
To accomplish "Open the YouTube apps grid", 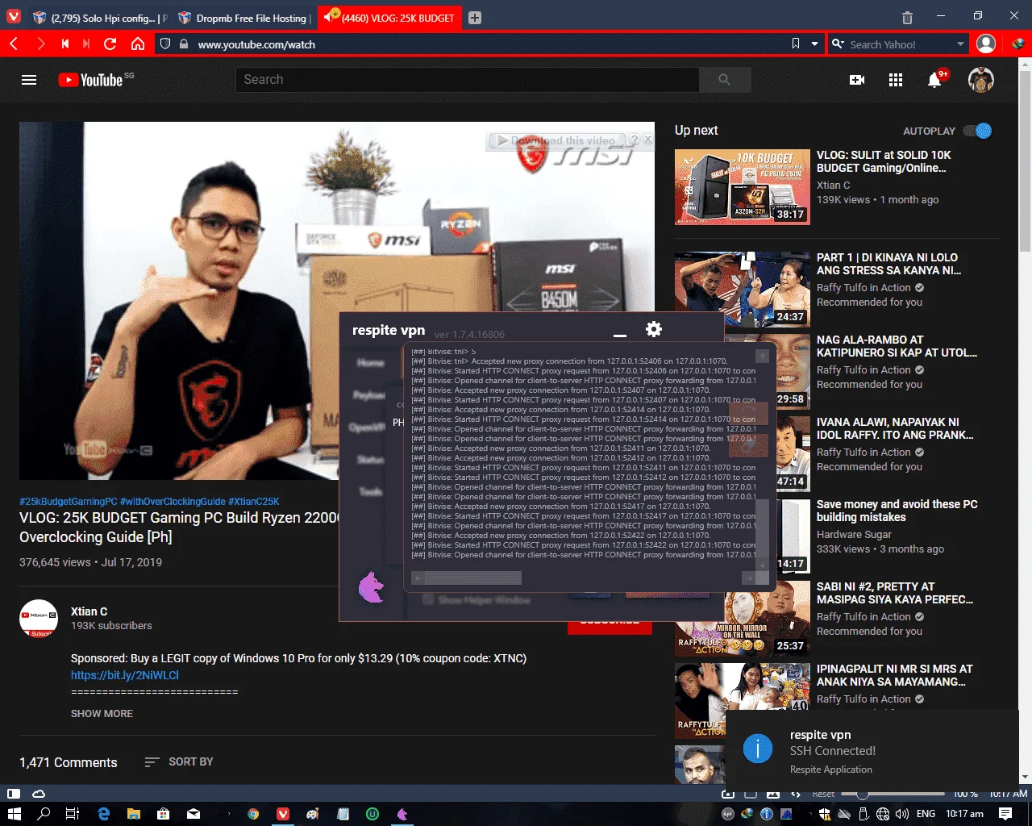I will point(896,80).
